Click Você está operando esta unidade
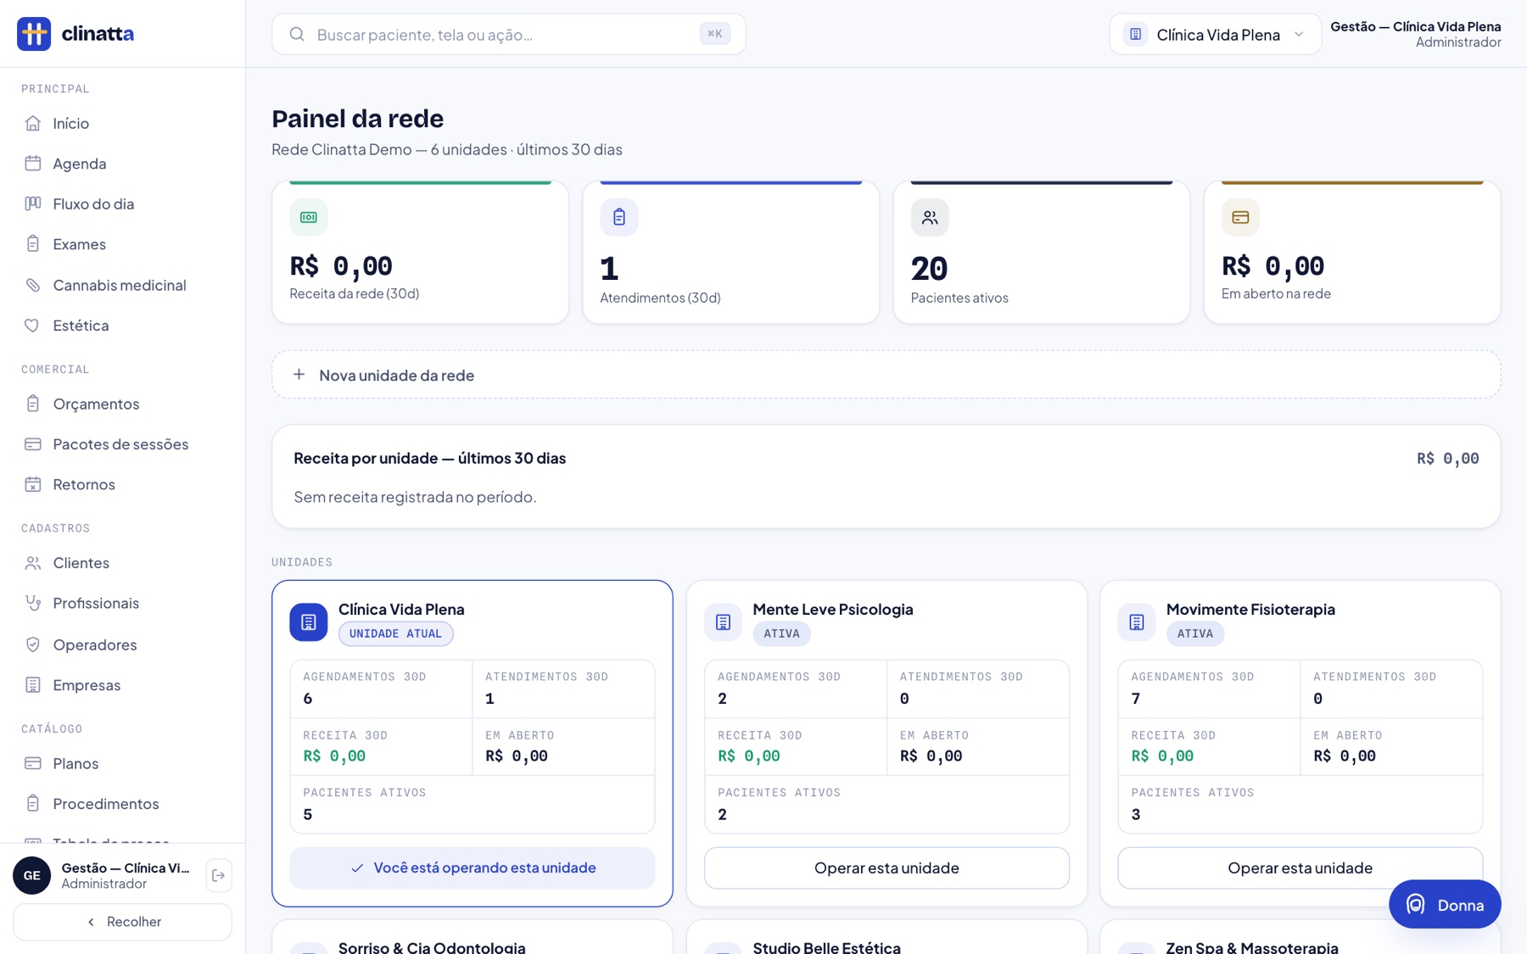 (x=473, y=868)
